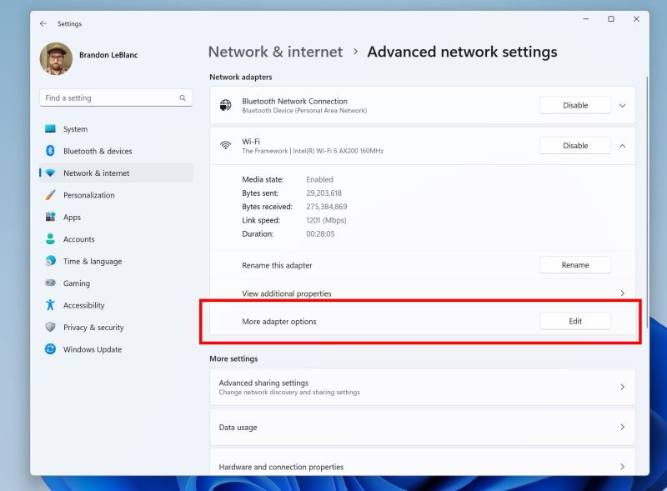The image size is (667, 491).
Task: Click the Gaming controller icon
Action: [x=50, y=283]
